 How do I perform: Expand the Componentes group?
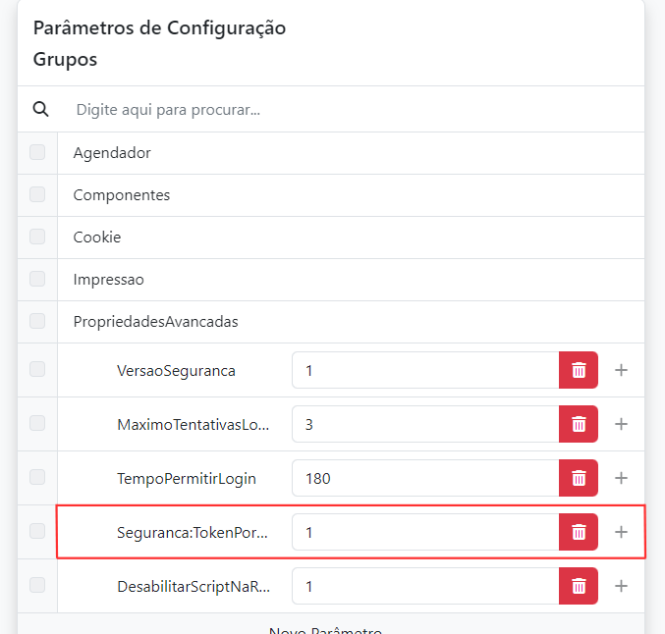[x=122, y=195]
